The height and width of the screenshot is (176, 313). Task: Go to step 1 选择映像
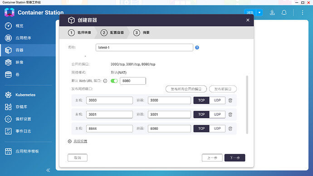click(79, 33)
